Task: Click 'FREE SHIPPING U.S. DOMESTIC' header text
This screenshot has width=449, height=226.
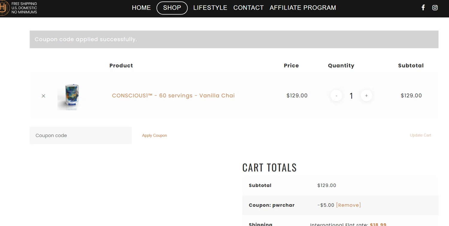Action: pos(24,6)
